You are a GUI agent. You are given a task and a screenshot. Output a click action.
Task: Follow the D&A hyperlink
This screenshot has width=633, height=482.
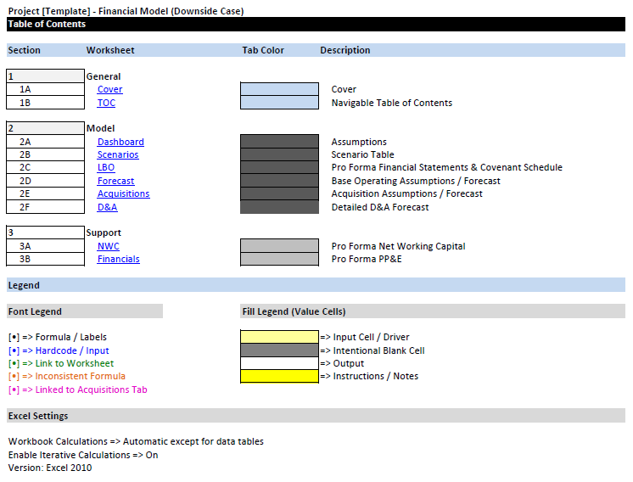click(108, 208)
